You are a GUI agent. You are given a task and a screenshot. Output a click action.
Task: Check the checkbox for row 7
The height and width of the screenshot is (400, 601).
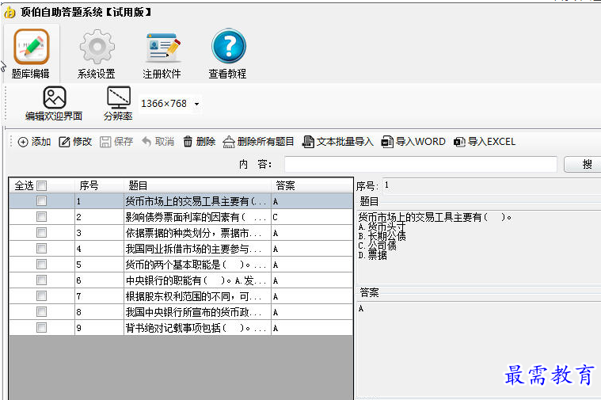(41, 296)
